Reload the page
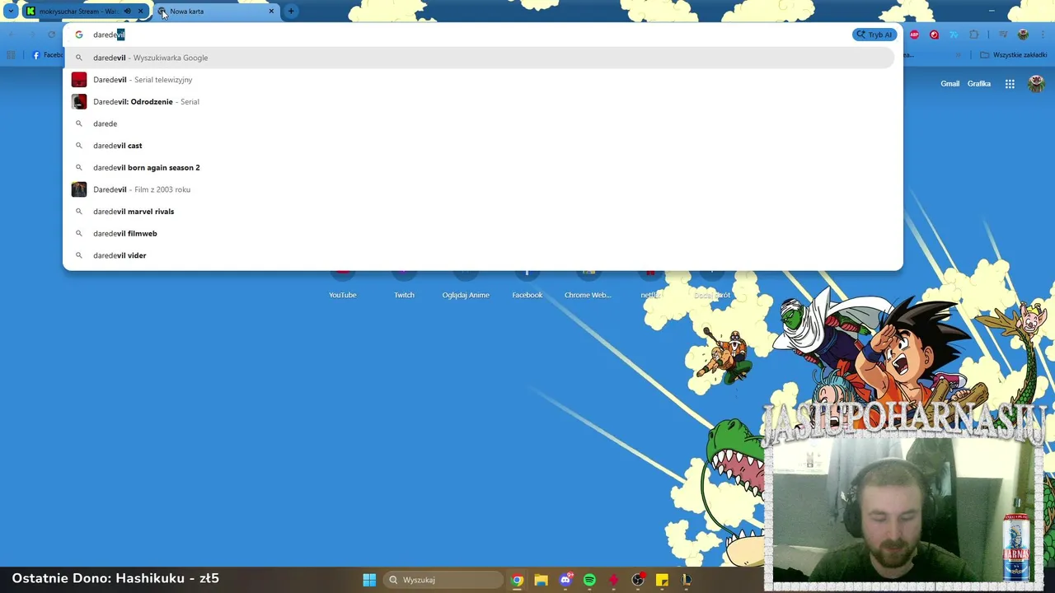The image size is (1055, 593). tap(51, 35)
